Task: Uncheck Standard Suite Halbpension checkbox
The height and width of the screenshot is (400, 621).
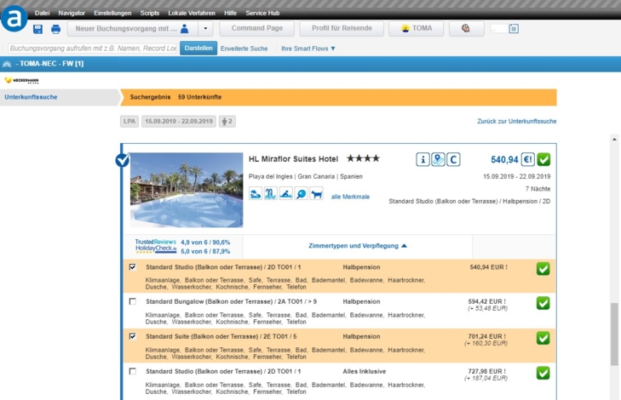Action: pyautogui.click(x=133, y=336)
